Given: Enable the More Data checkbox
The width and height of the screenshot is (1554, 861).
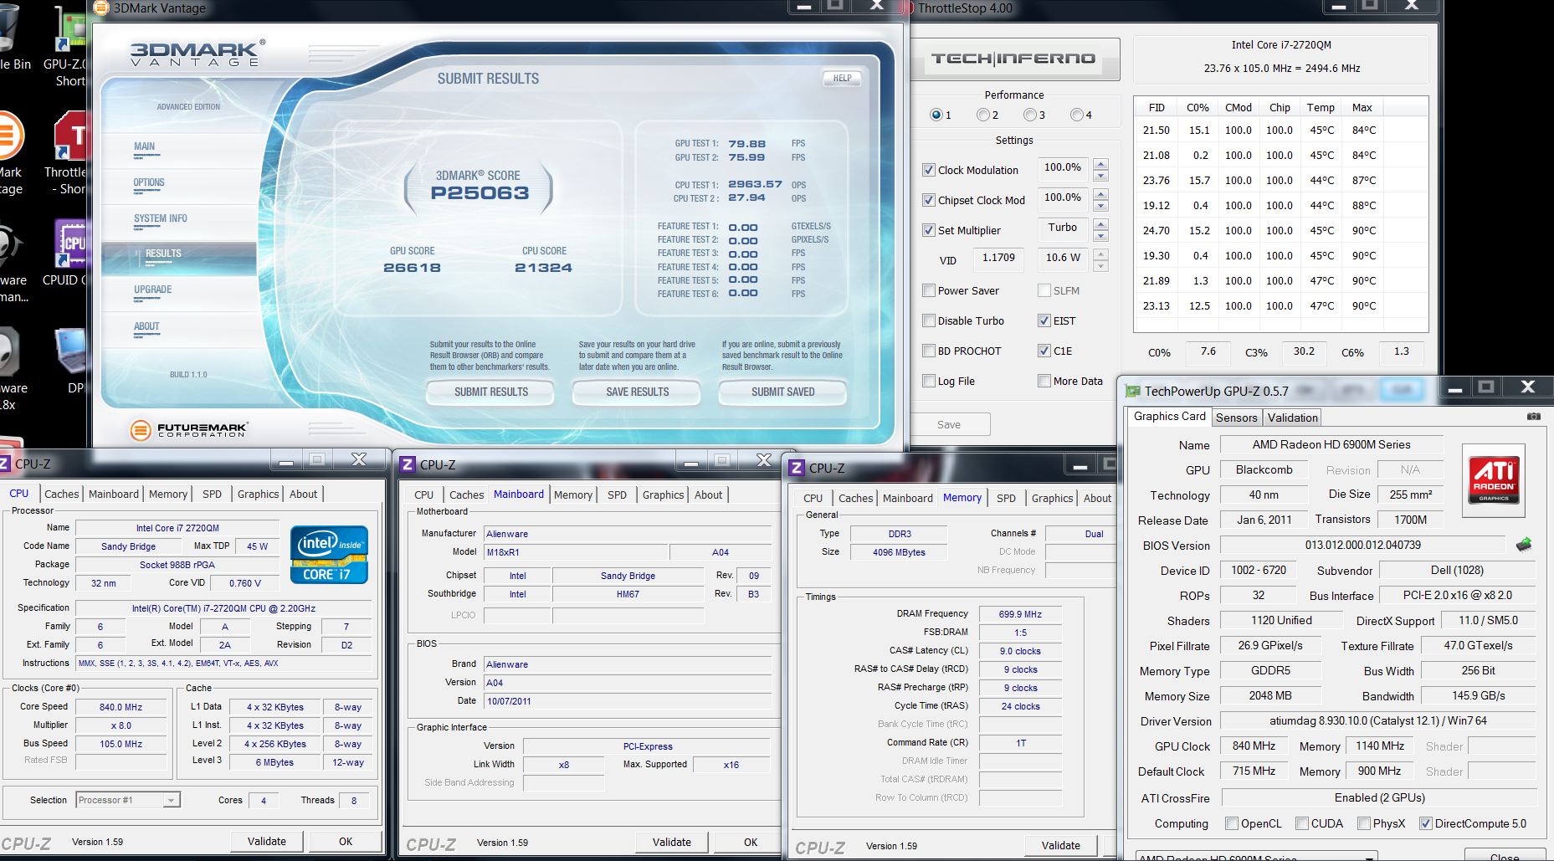Looking at the screenshot, I should click(x=1044, y=381).
